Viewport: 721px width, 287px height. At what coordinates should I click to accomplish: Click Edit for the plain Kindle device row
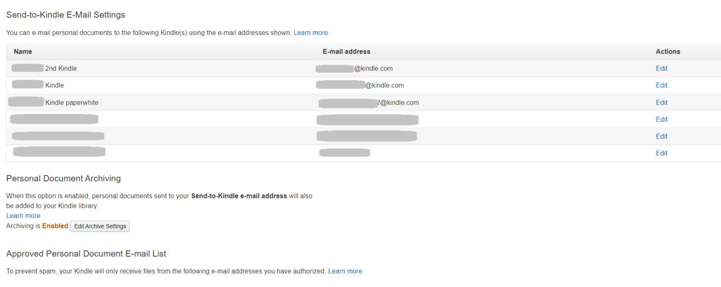[661, 85]
